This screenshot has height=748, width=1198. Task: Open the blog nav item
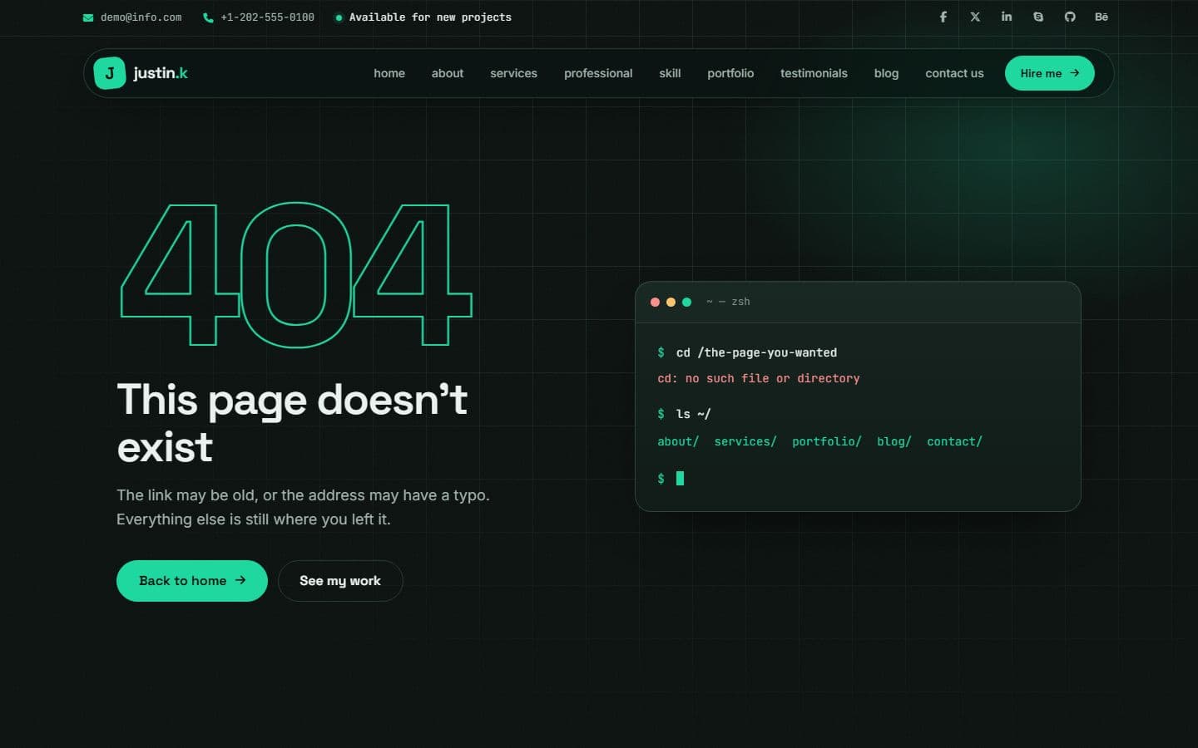click(886, 73)
